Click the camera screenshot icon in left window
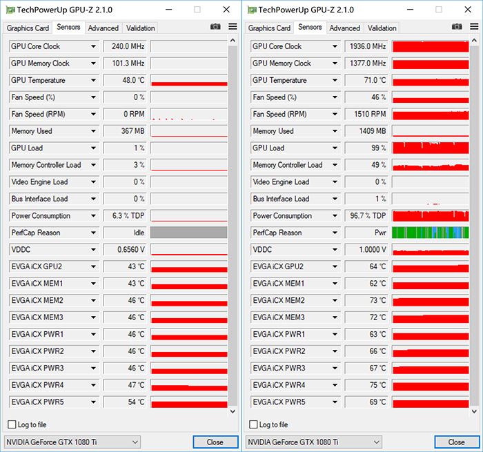Viewport: 483px width, 452px height. click(x=216, y=26)
